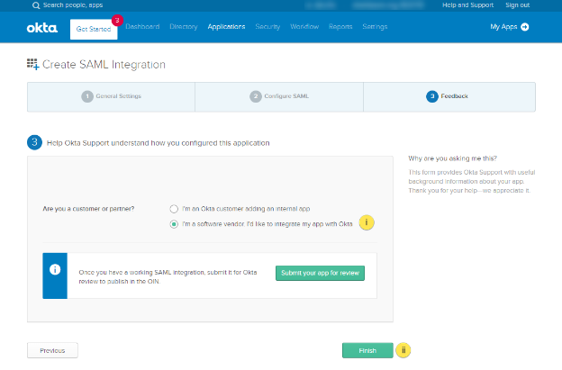562x370 pixels.
Task: Open the Get Started tab
Action: pos(94,29)
